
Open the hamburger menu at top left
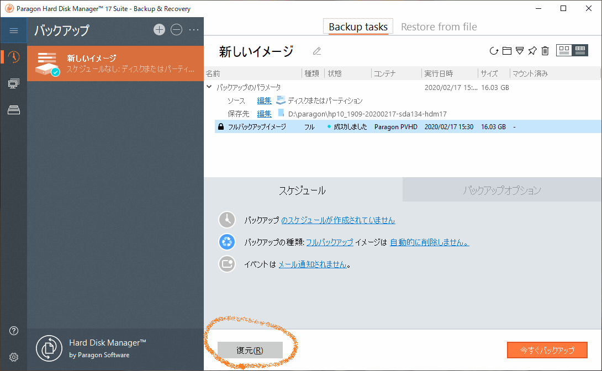[x=14, y=30]
